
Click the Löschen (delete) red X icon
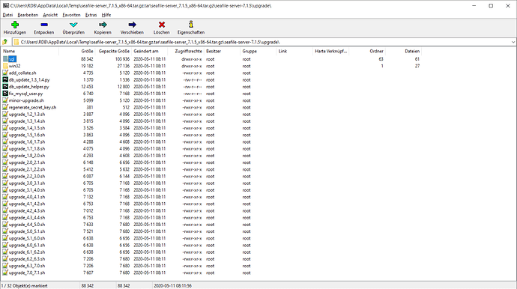tap(162, 25)
